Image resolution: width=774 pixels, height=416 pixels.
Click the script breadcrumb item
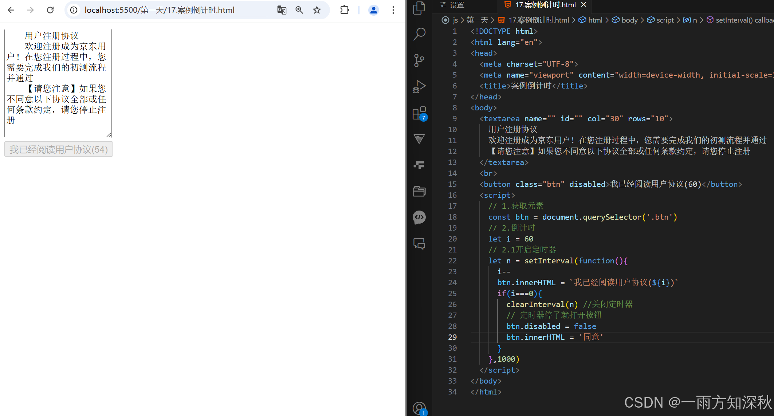pos(665,20)
